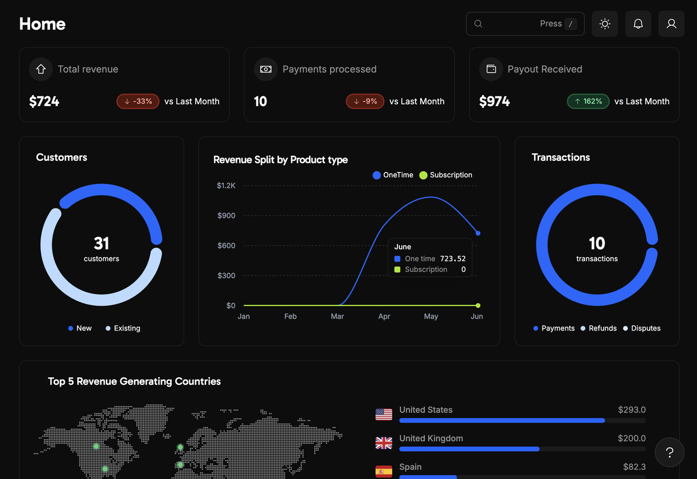Click the Jan axis label
The image size is (697, 479).
click(x=244, y=316)
